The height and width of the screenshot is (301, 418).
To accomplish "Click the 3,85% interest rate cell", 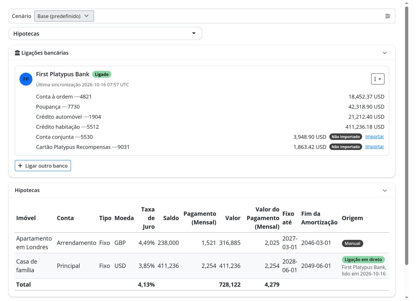I will 146,266.
